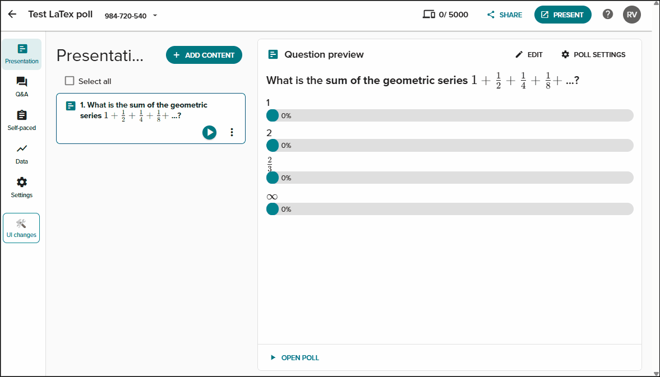
Task: Open the Data sidebar tab
Action: [22, 154]
